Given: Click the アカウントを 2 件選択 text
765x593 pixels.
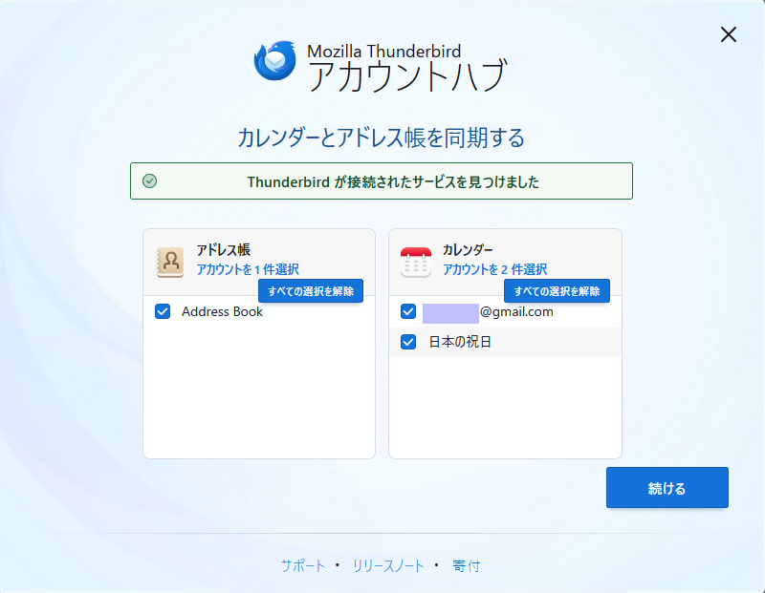Looking at the screenshot, I should pos(494,269).
